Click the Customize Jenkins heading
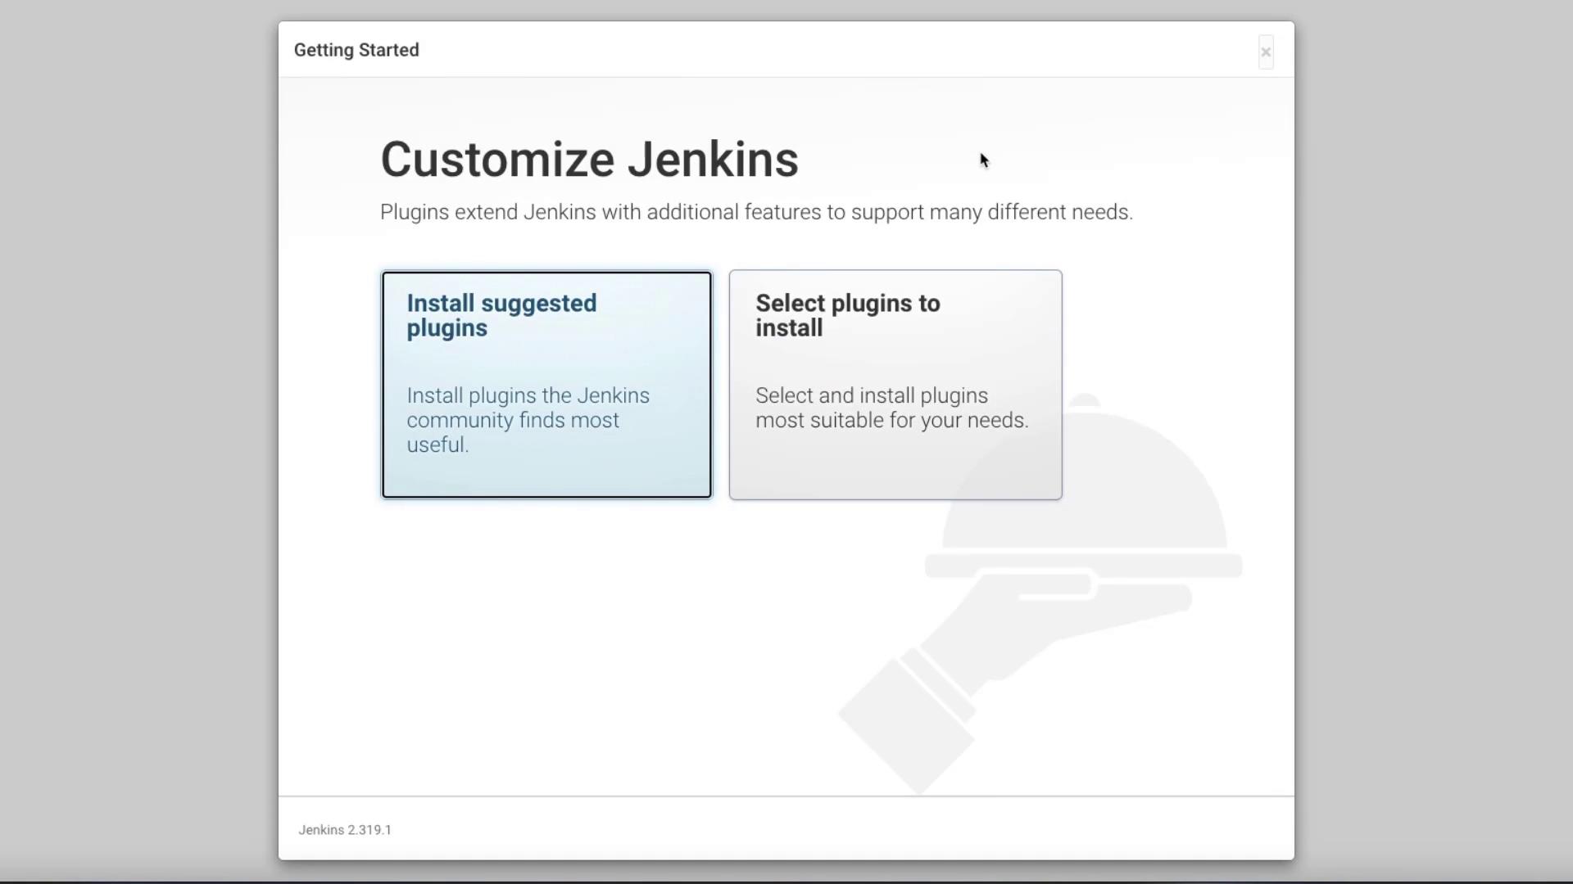1573x884 pixels. click(589, 159)
